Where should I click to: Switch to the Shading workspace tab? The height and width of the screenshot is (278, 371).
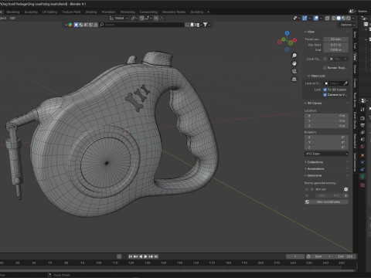(91, 12)
